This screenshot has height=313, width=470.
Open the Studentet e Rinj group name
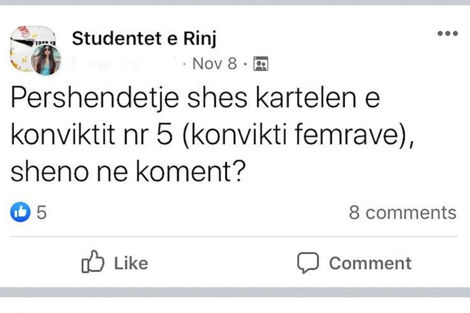click(x=144, y=39)
